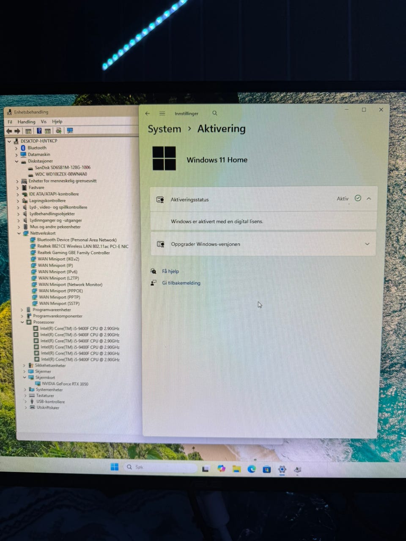Open the Få hjelp link
The width and height of the screenshot is (406, 541).
(170, 271)
